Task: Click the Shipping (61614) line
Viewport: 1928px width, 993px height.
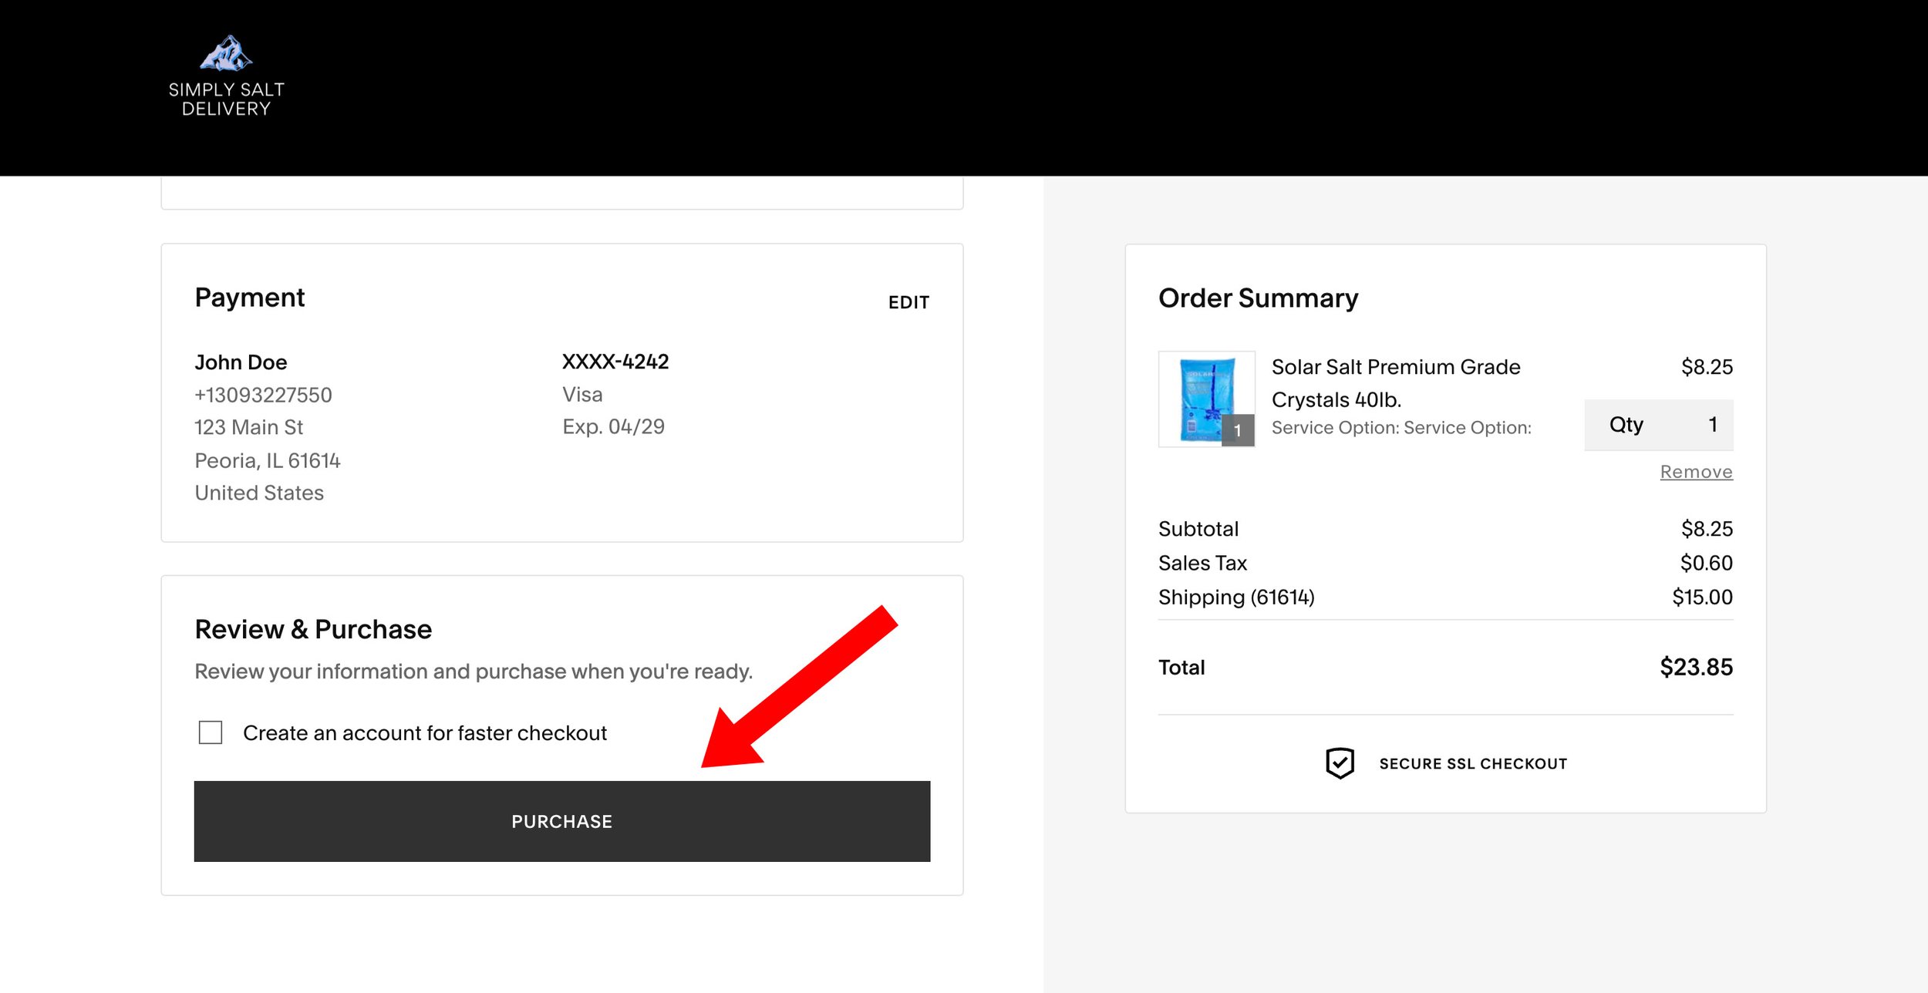Action: [x=1235, y=597]
